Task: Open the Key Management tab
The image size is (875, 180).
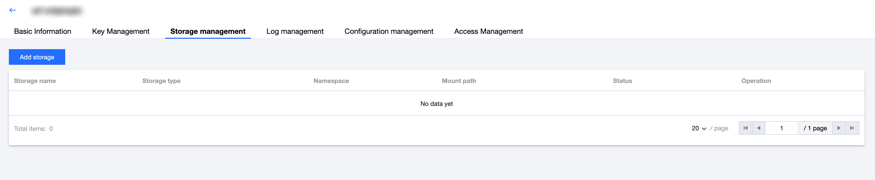Action: (x=121, y=31)
